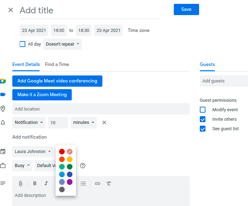The image size is (248, 206).
Task: Select the dark blue color swatch
Action: pos(70,174)
